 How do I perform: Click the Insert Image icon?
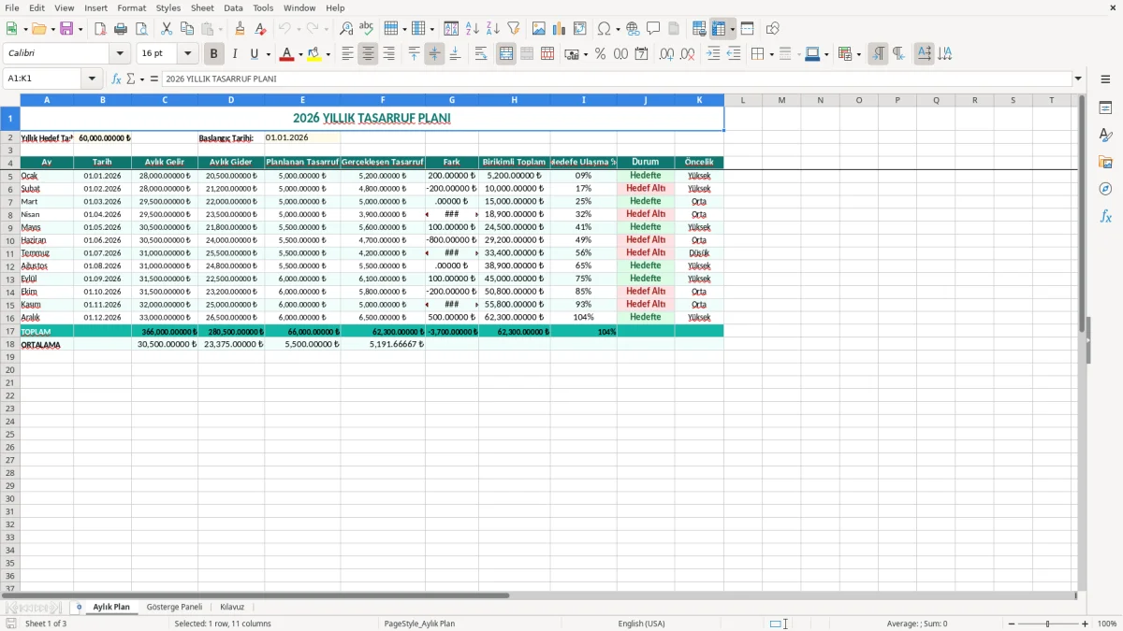(539, 29)
